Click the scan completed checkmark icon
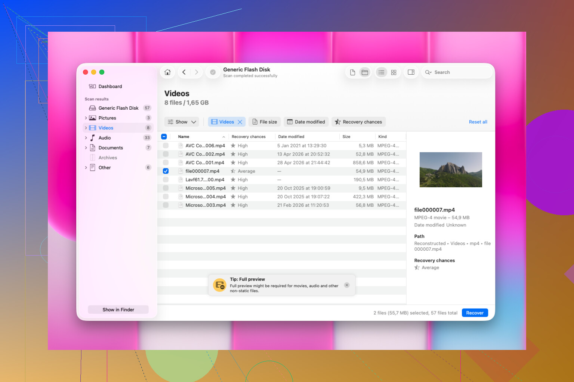This screenshot has width=574, height=382. [213, 72]
